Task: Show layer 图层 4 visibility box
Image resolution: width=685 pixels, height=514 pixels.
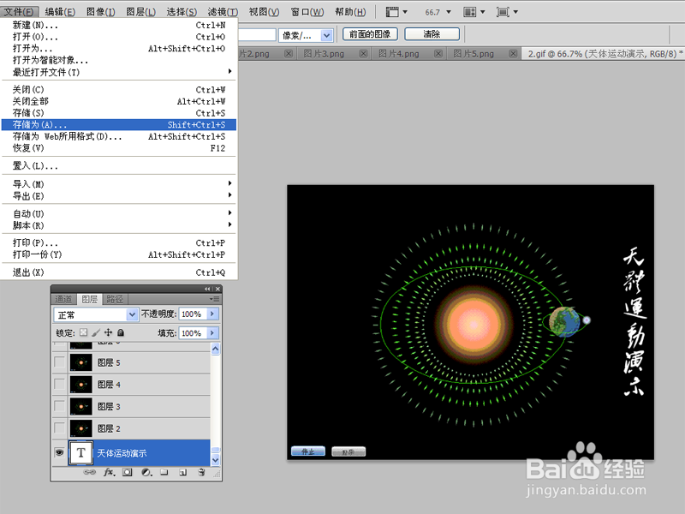Action: pyautogui.click(x=59, y=384)
